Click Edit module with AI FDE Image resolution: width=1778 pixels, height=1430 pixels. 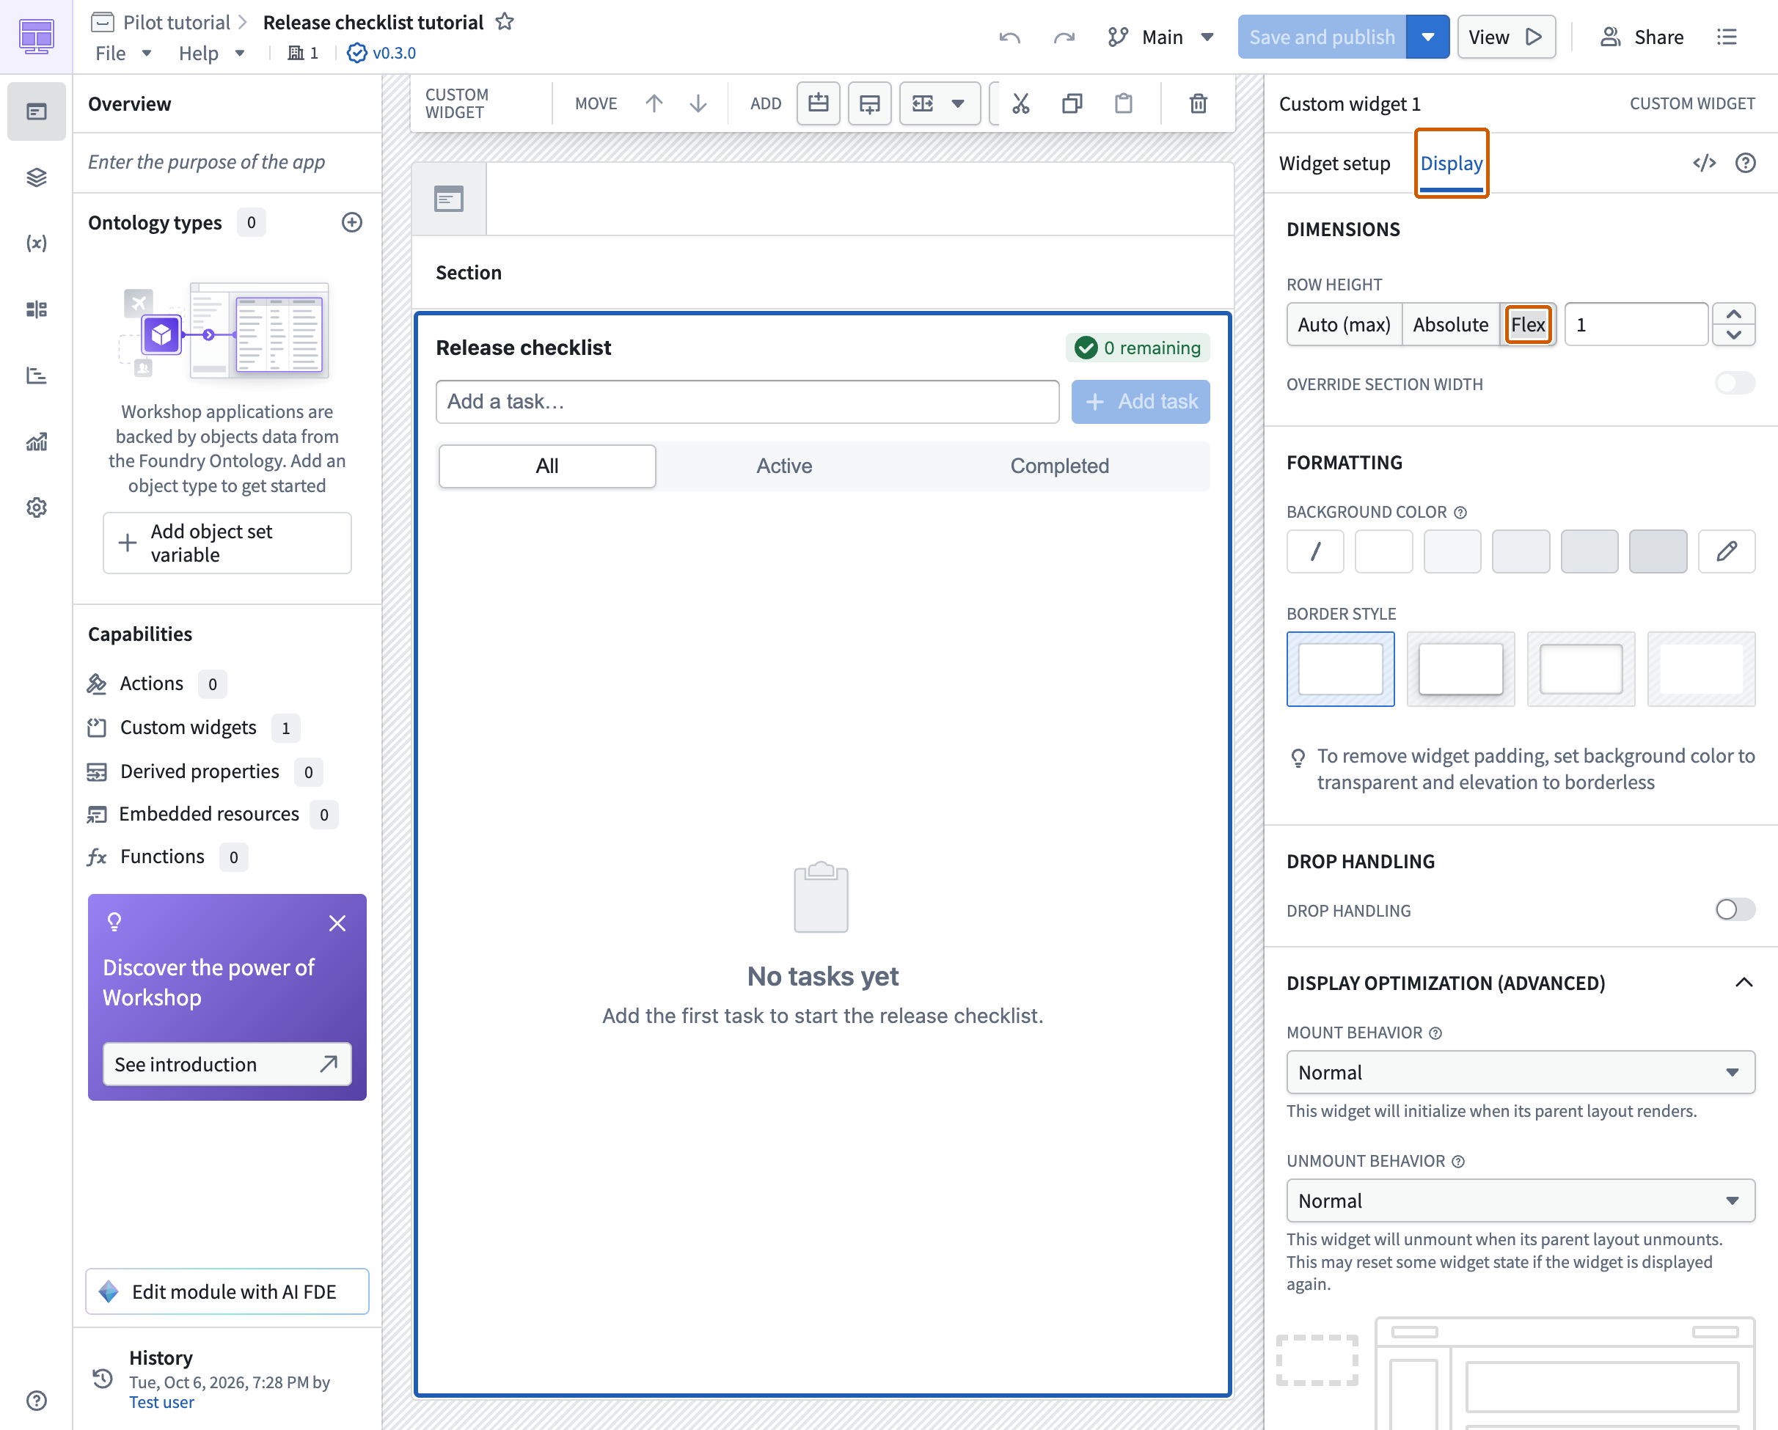pyautogui.click(x=227, y=1291)
